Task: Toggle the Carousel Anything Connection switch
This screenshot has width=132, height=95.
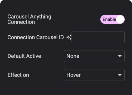Action: tap(113, 19)
